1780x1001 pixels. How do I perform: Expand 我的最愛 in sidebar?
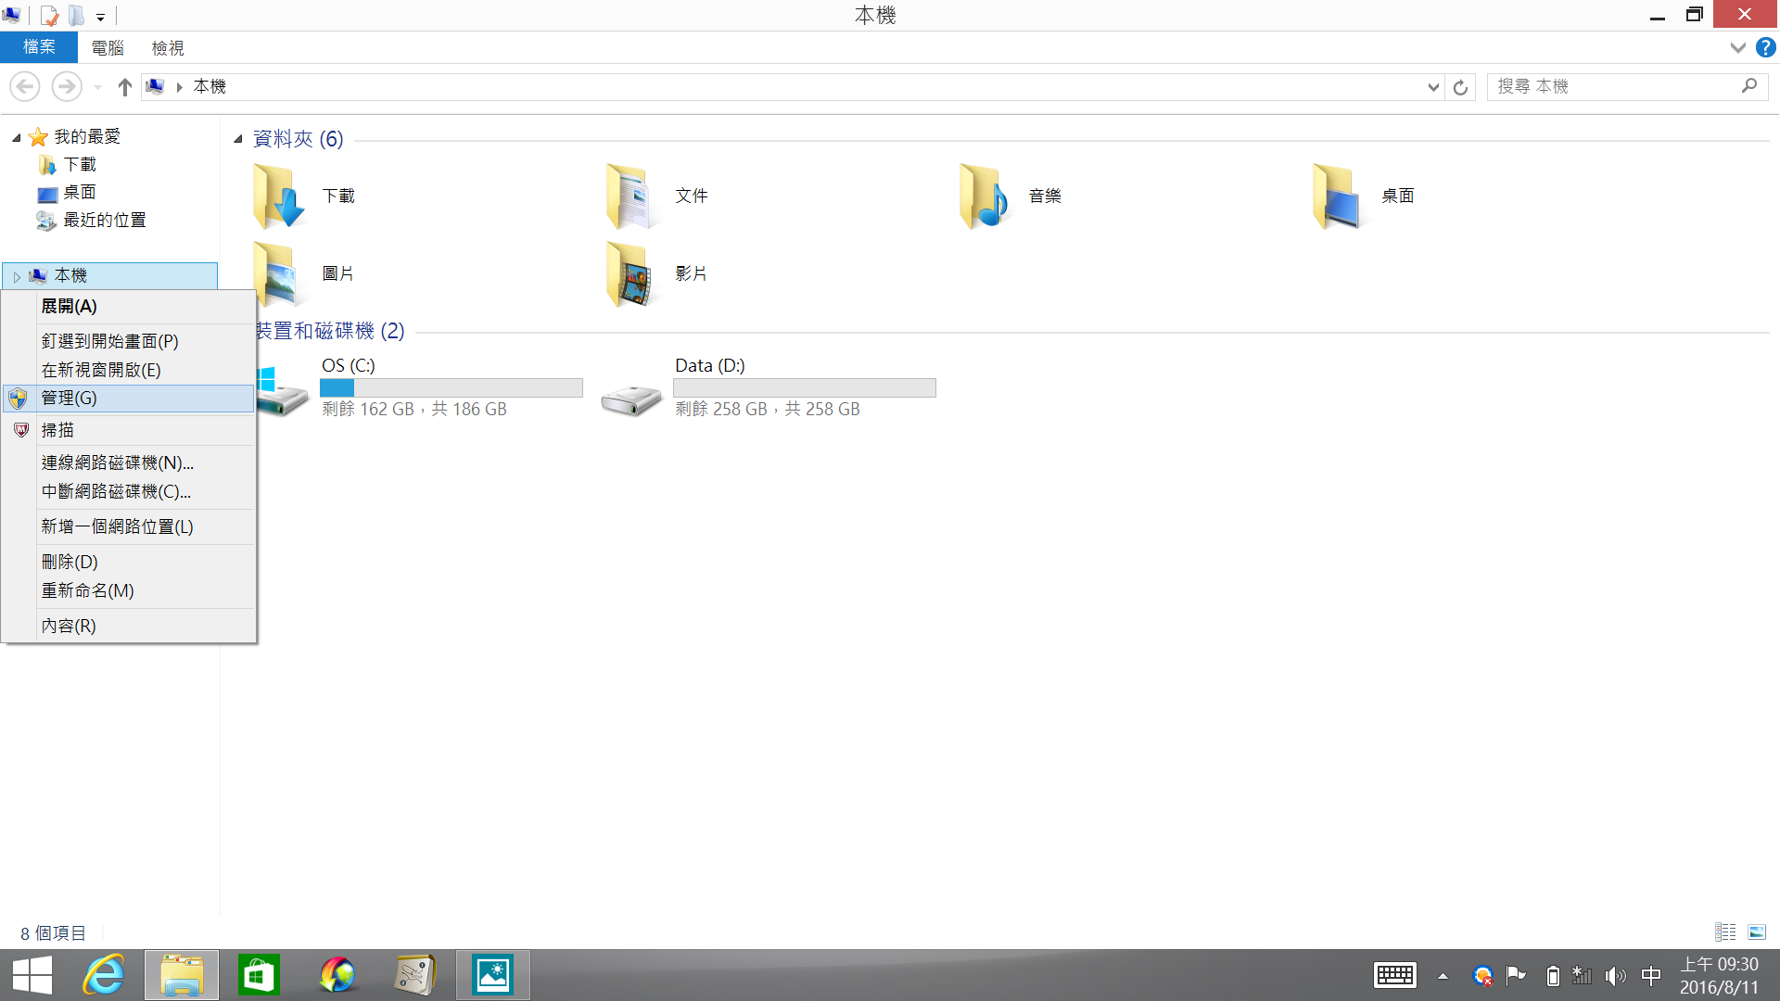16,135
